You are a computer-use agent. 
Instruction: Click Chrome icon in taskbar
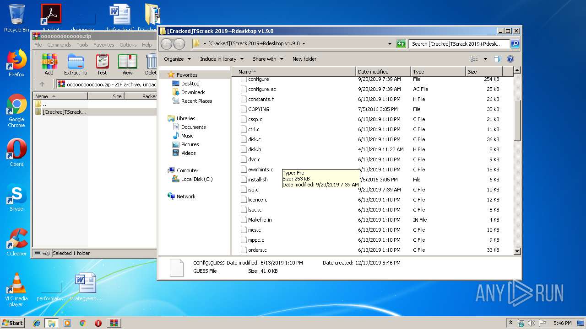(x=82, y=323)
